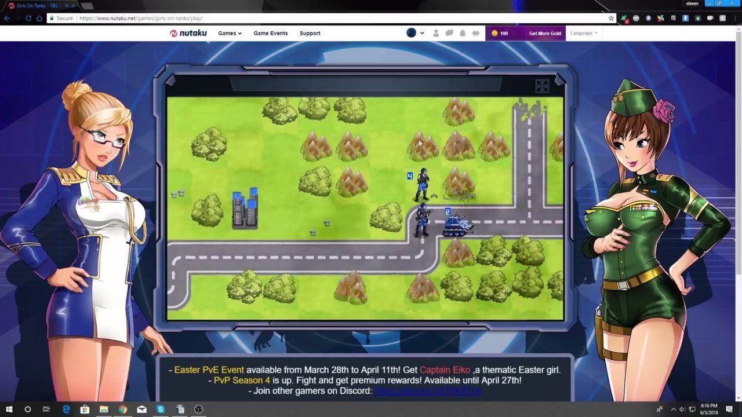Open the Discord invite link
The image size is (742, 417).
(x=428, y=391)
